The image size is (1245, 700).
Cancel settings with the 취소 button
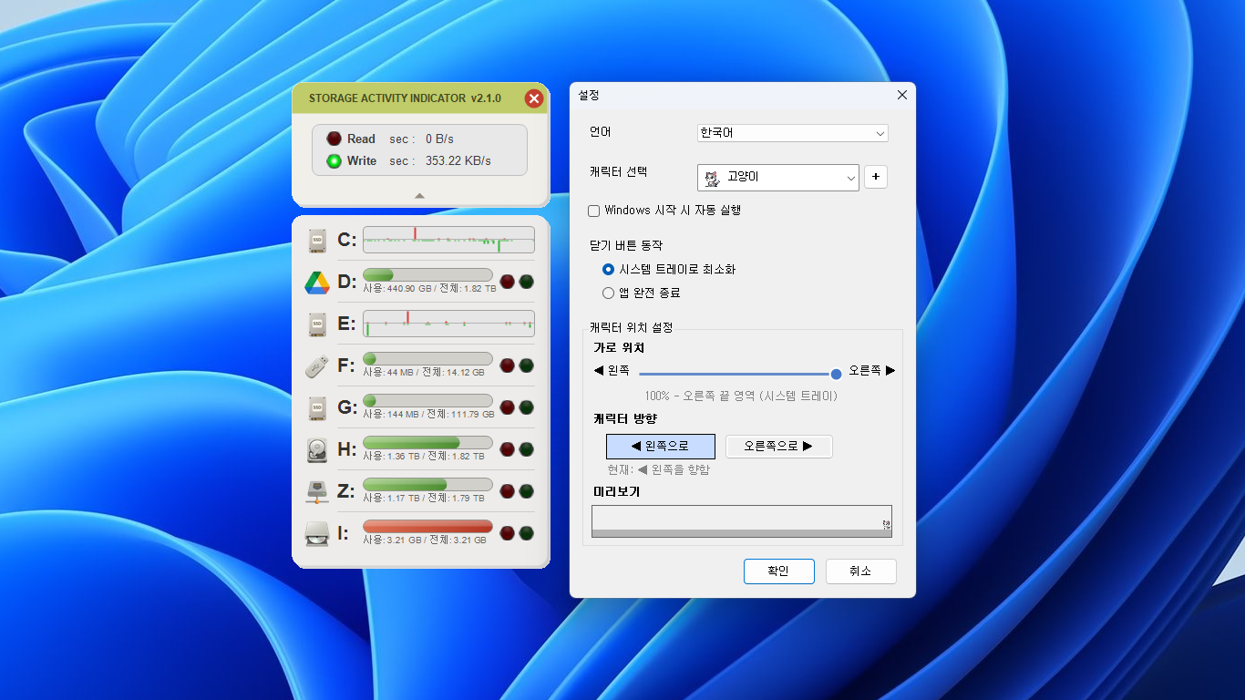click(x=860, y=571)
